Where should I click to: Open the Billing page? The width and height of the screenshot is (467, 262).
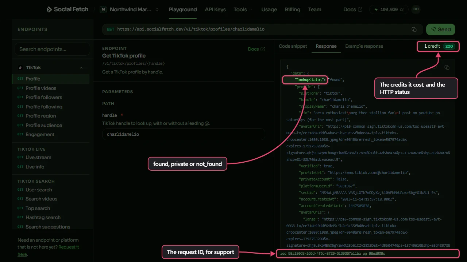[x=293, y=9]
